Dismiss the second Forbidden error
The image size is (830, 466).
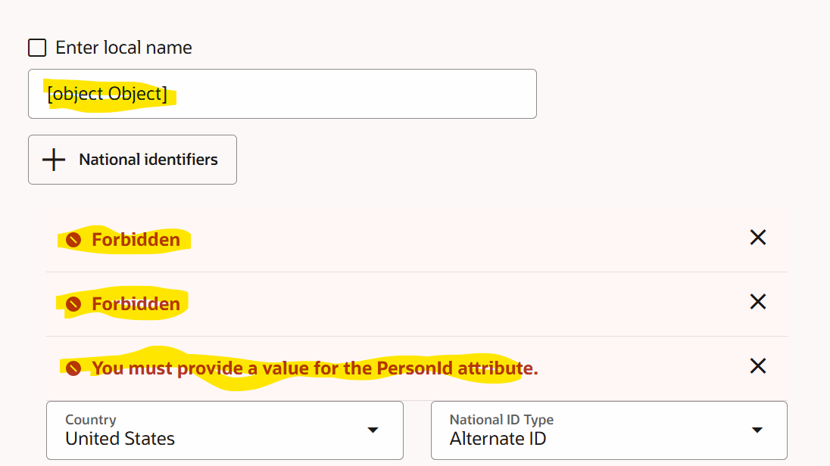757,302
